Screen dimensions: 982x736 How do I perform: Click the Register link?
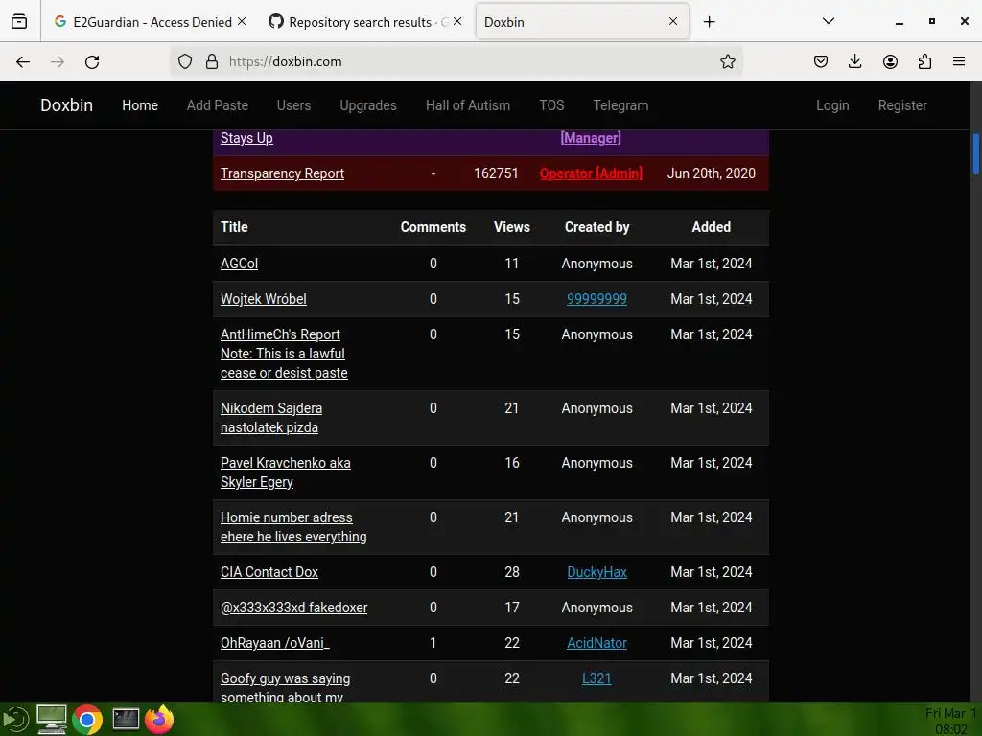coord(901,105)
